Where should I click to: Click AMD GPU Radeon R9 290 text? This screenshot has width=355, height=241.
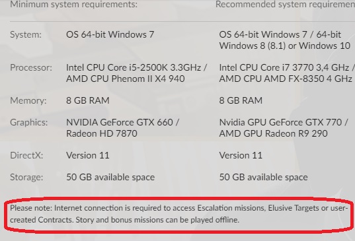coord(273,133)
